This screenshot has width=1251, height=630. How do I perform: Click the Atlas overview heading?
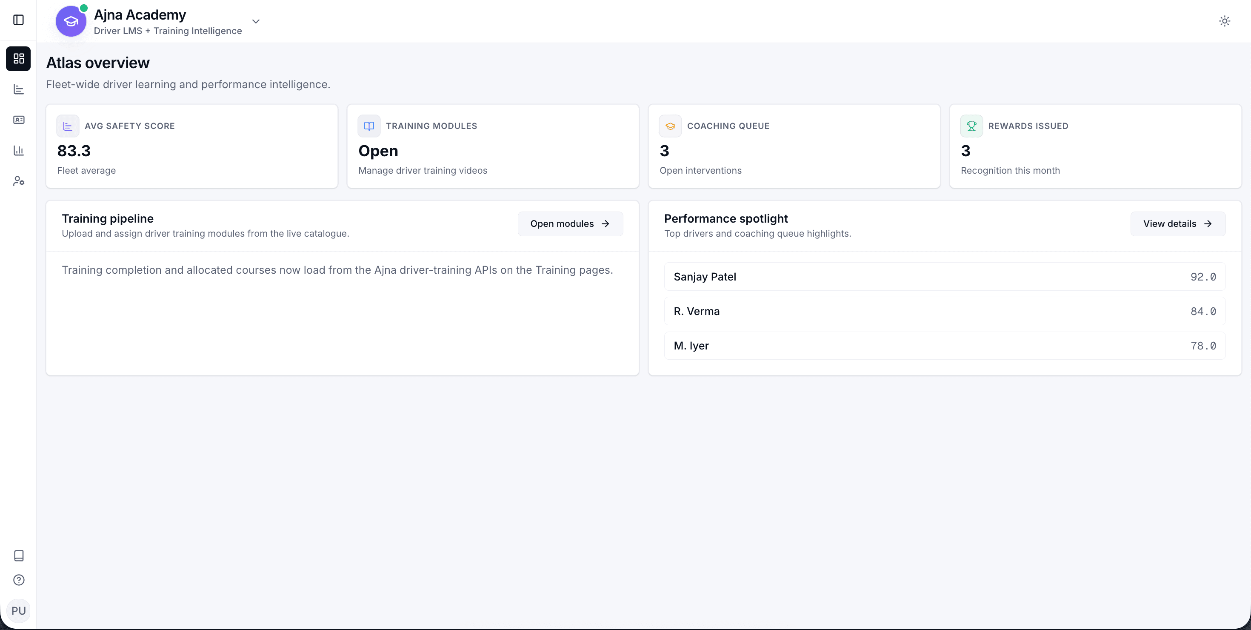click(97, 63)
